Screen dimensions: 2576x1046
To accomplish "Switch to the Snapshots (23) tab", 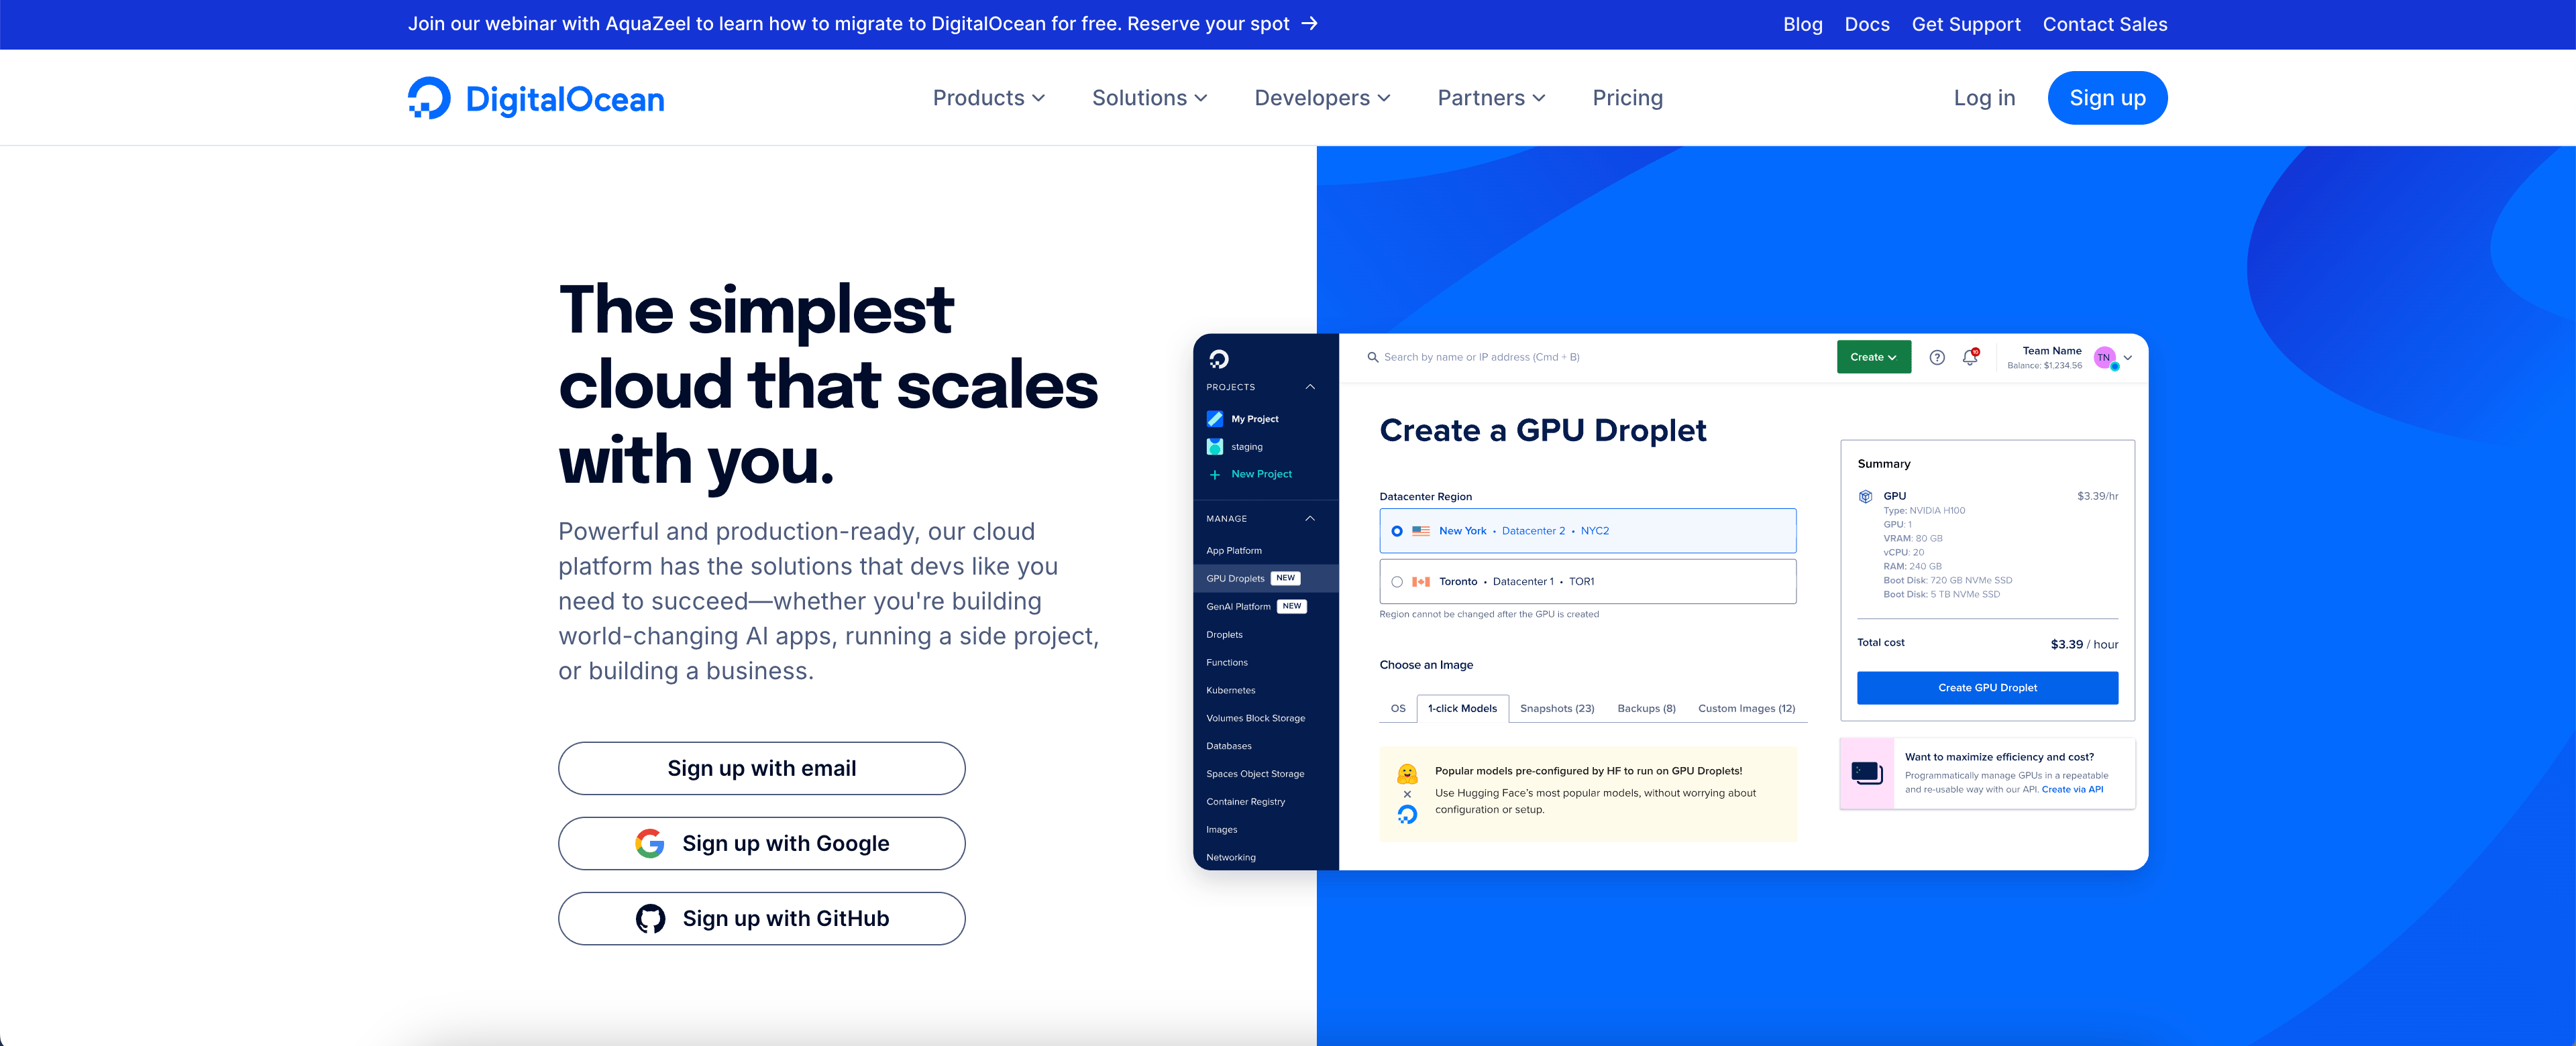I will [x=1557, y=709].
